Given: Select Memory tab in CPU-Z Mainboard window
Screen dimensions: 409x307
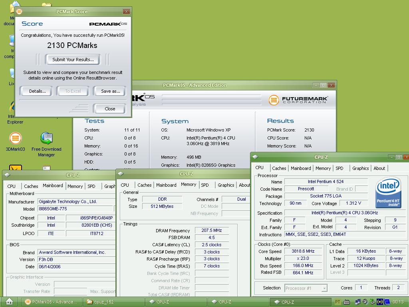Looking at the screenshot, I should 75,186.
